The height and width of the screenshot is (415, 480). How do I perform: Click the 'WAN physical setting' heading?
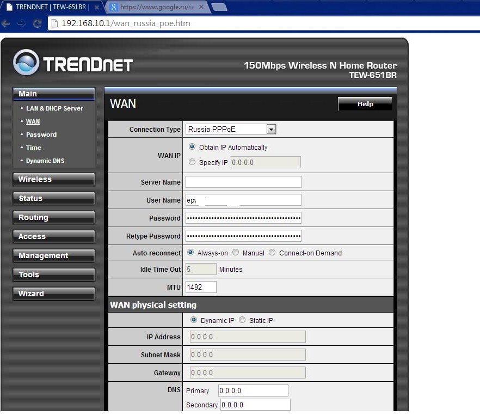(153, 305)
